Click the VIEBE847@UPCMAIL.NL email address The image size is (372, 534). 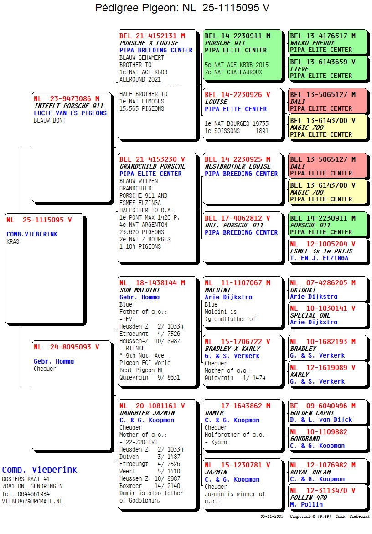tap(32, 501)
